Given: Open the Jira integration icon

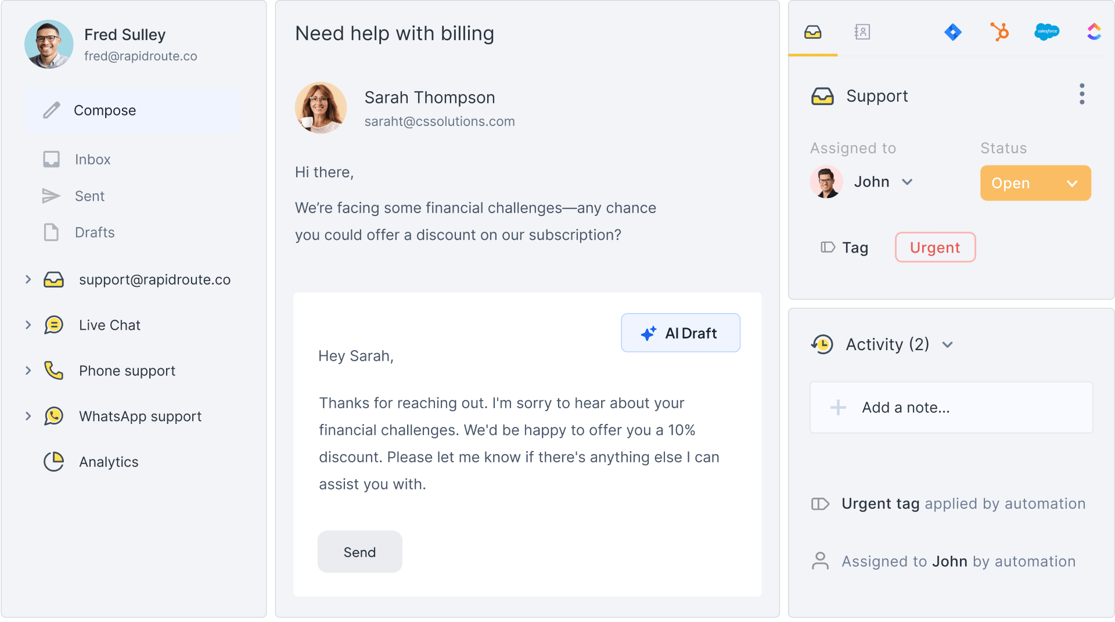Looking at the screenshot, I should [x=952, y=32].
